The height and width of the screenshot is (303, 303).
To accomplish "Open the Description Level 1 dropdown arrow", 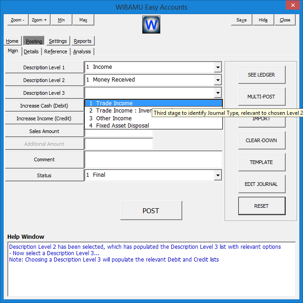I will 218,67.
